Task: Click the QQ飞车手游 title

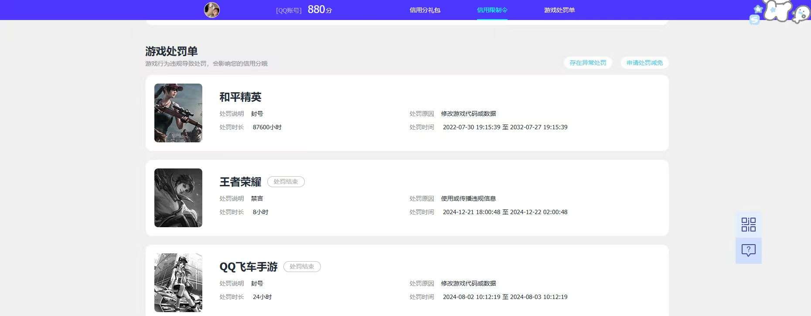Action: point(249,267)
